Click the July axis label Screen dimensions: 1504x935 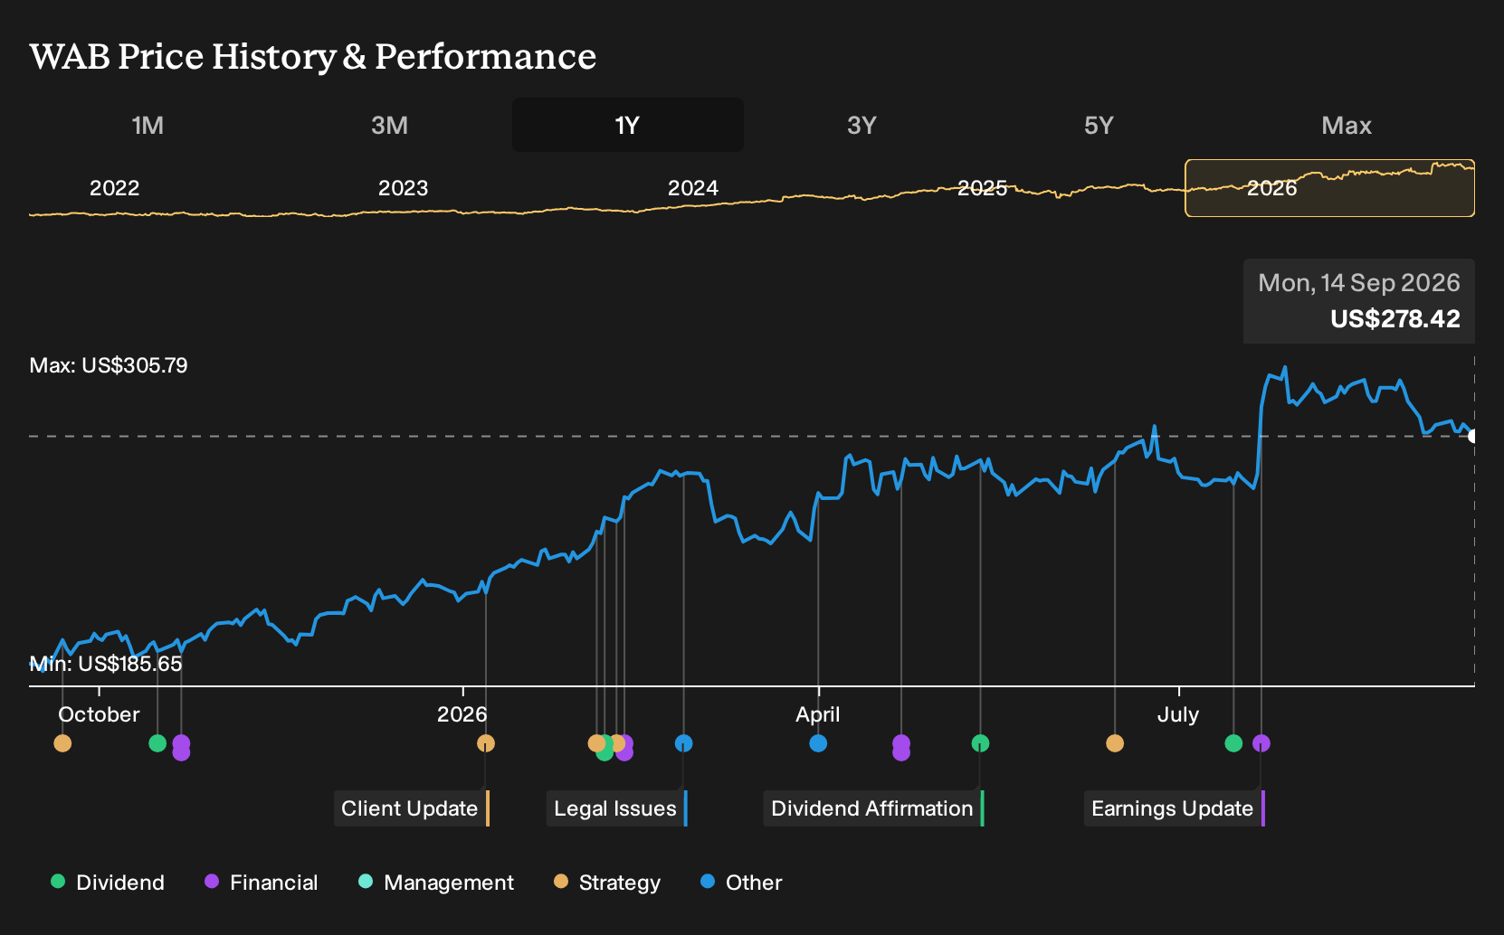click(x=1178, y=714)
